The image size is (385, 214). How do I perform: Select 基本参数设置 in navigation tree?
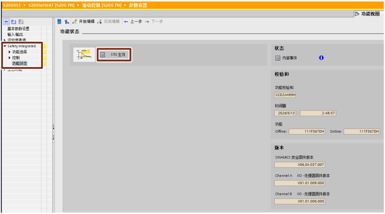(18, 29)
